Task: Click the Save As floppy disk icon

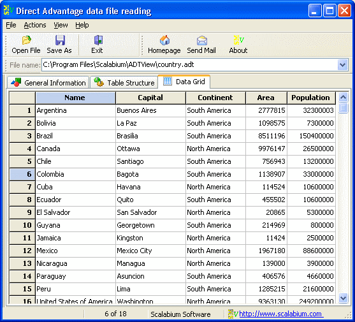Action: tap(60, 40)
